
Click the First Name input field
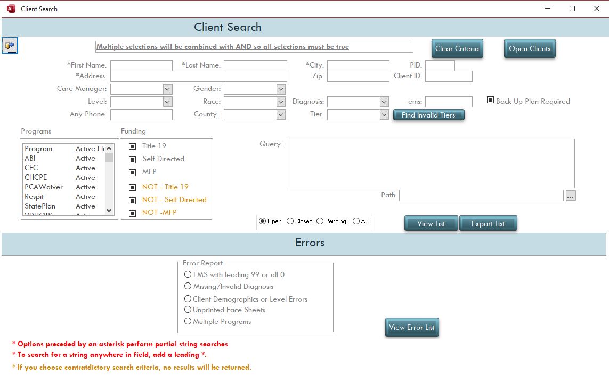[141, 65]
